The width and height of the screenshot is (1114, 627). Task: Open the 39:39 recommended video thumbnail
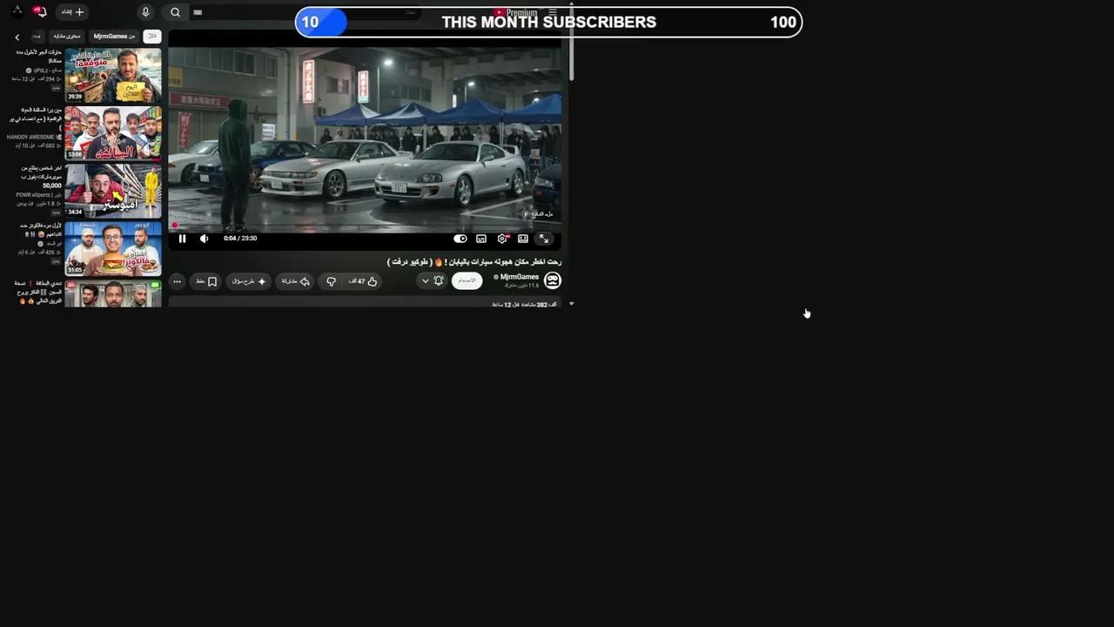click(x=113, y=75)
